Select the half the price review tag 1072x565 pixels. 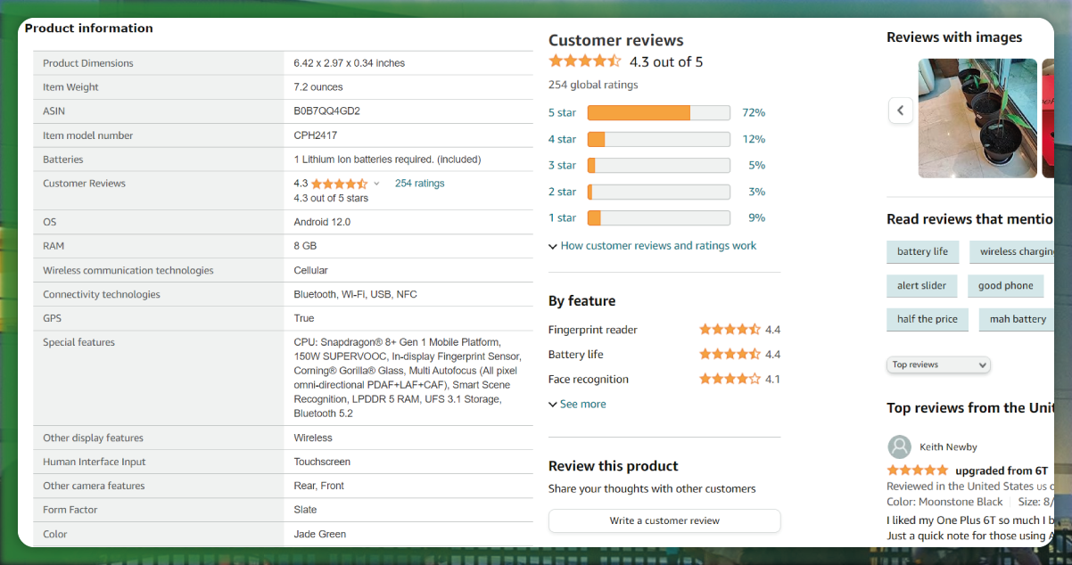[928, 319]
